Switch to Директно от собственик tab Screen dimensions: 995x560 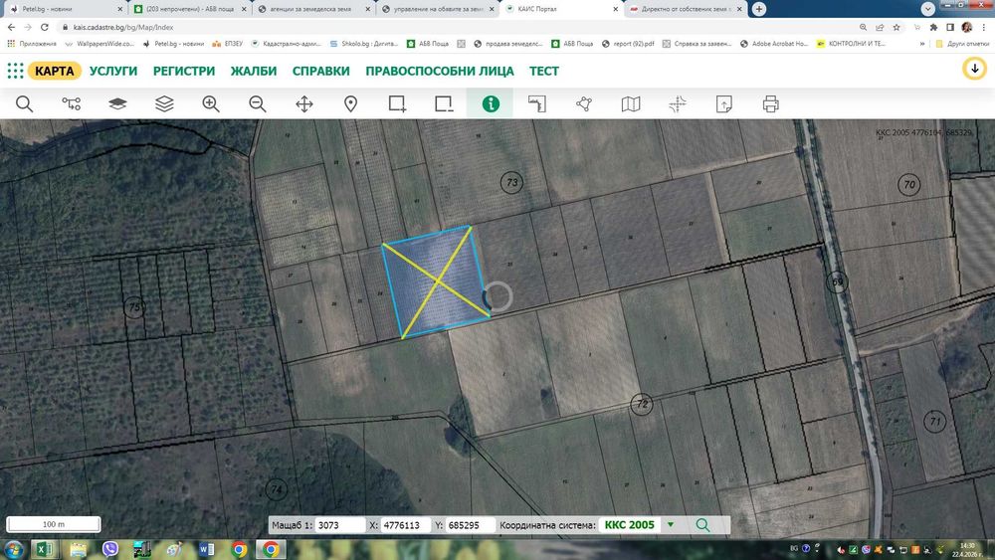[686, 9]
